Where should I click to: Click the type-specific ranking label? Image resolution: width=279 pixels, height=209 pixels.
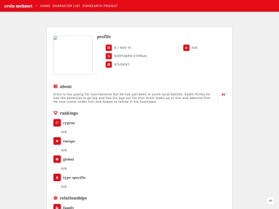click(74, 178)
